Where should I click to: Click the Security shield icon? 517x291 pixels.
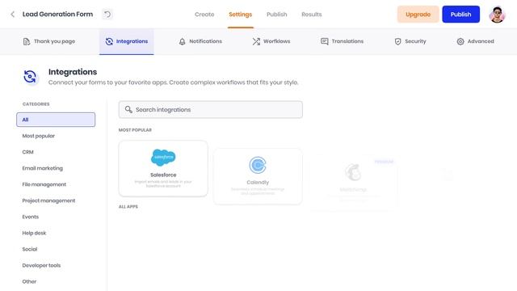[398, 41]
